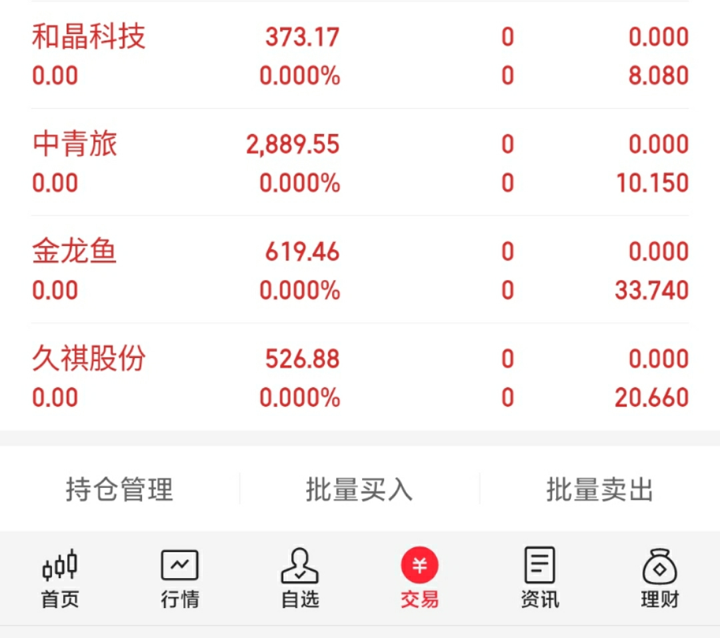Tap the 批量买入 batch buy button

[x=359, y=489]
